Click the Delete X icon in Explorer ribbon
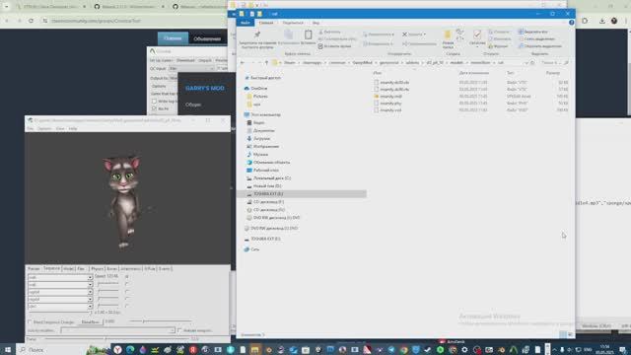This screenshot has height=355, width=631. point(405,35)
